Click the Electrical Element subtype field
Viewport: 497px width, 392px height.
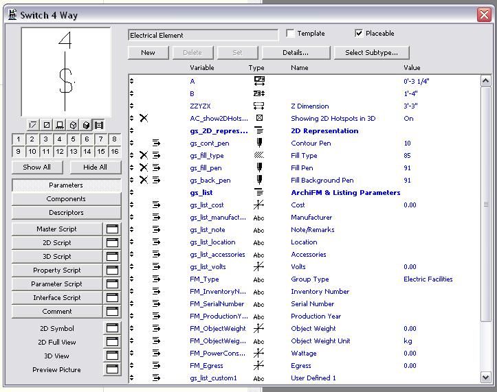(203, 35)
